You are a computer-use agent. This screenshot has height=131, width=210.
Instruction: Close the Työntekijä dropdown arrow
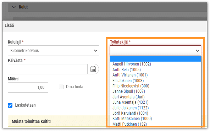pyautogui.click(x=198, y=51)
